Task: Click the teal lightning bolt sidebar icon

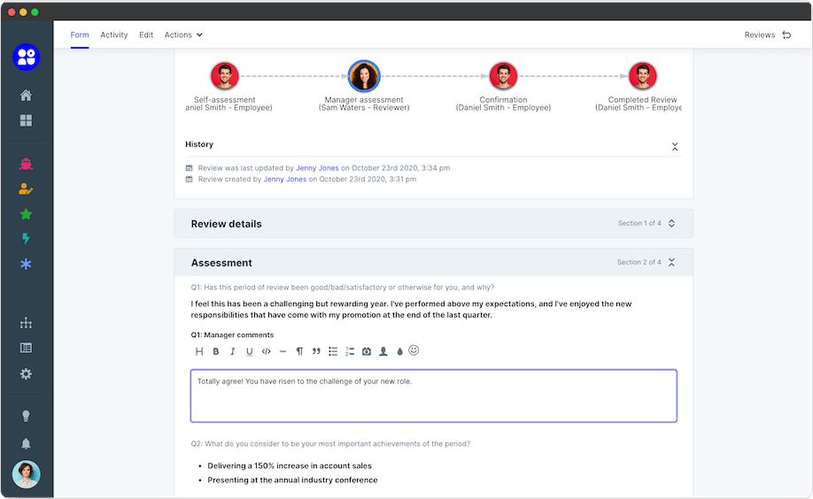Action: pos(26,238)
